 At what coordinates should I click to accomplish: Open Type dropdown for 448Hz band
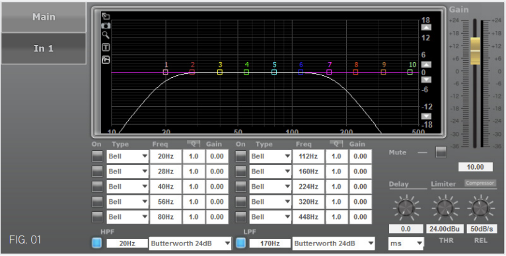pyautogui.click(x=270, y=217)
